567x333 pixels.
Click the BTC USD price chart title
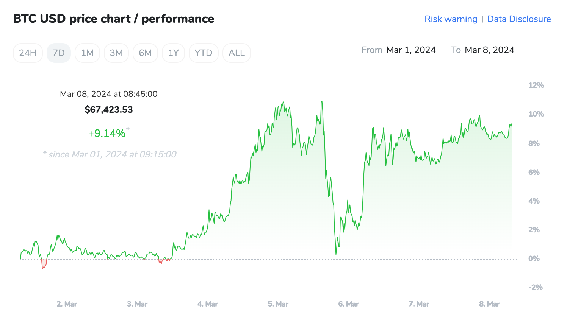point(113,19)
